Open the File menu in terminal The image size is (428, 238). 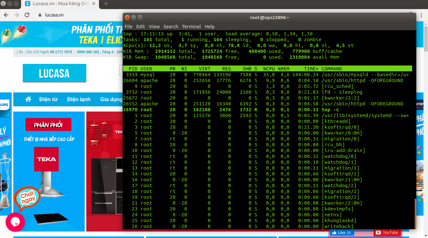coord(128,27)
